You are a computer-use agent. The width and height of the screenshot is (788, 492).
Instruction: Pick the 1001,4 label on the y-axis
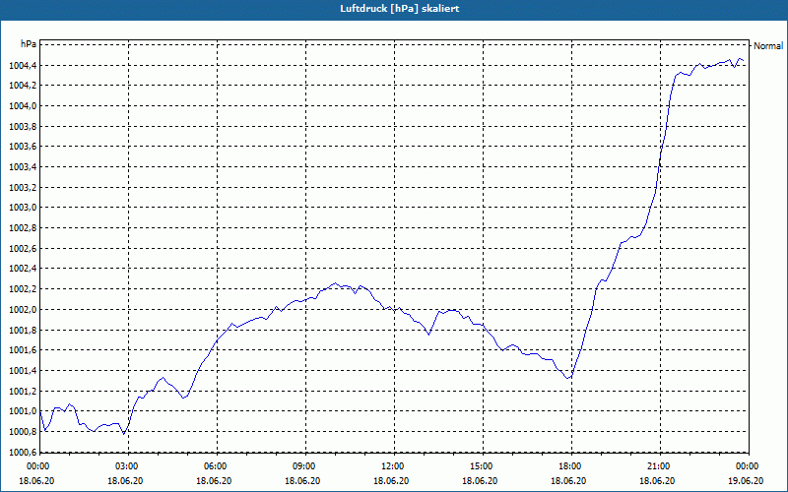tap(23, 371)
